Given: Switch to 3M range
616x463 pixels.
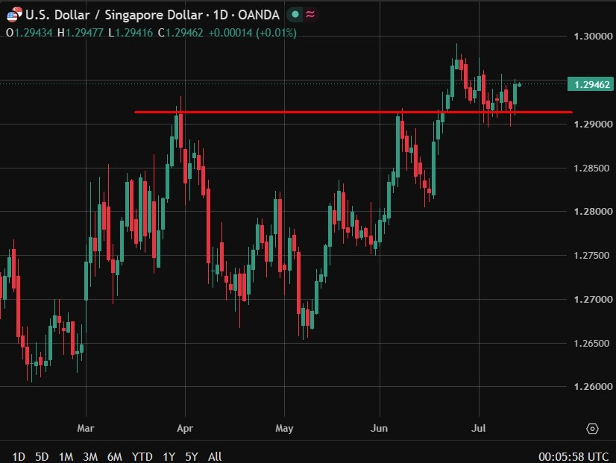Looking at the screenshot, I should pos(90,457).
